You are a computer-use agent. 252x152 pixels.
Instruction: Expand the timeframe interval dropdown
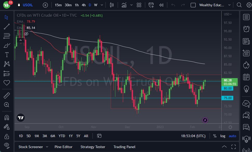click(102, 5)
